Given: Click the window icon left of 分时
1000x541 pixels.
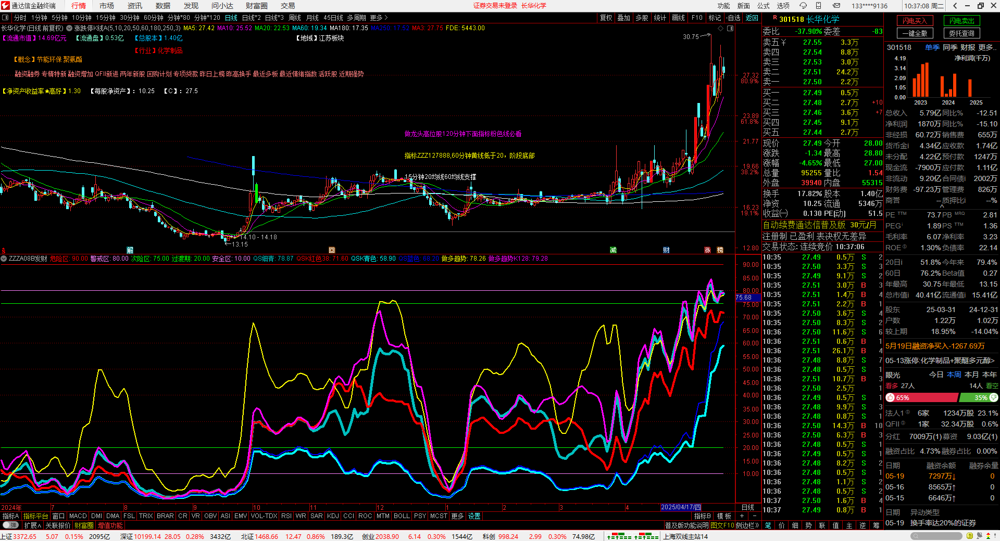Looking at the screenshot, I should [5, 18].
